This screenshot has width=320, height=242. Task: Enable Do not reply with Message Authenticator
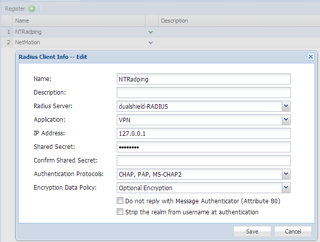[120, 201]
